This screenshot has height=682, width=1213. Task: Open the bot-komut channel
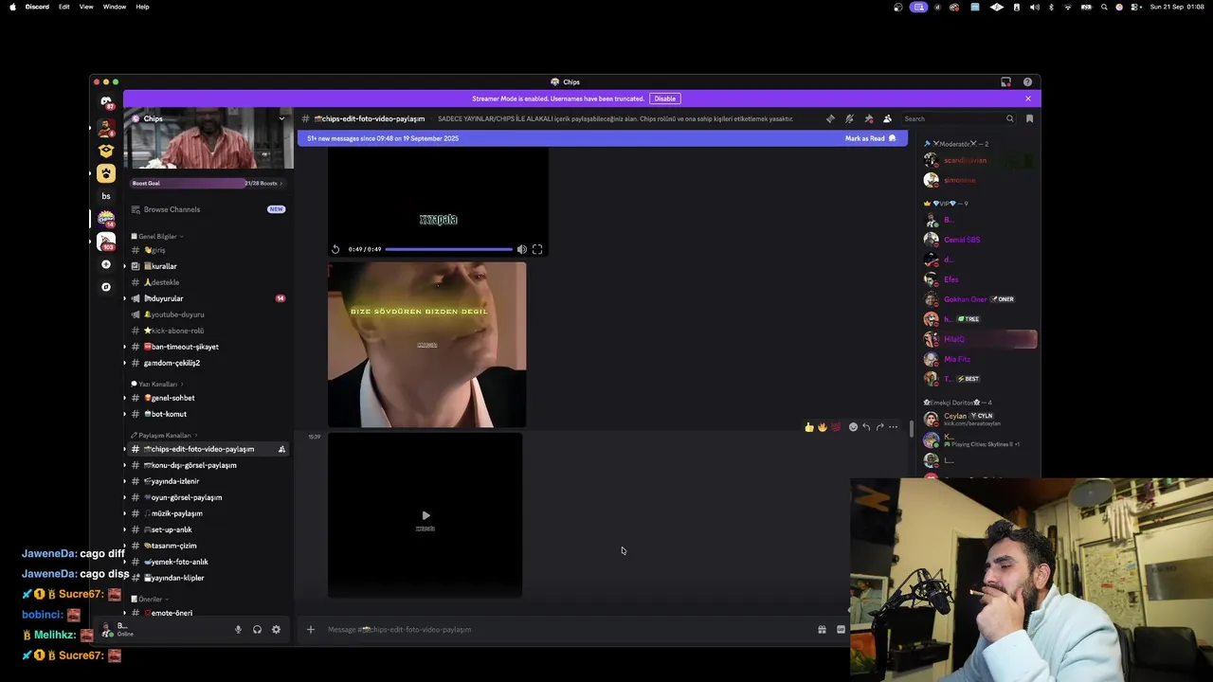[x=208, y=414]
